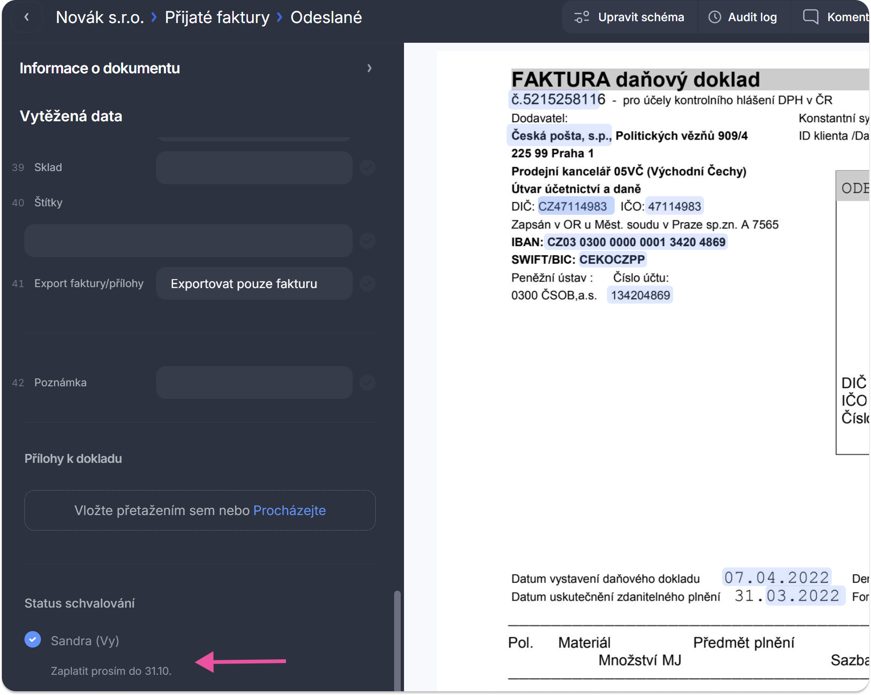Click Procházejte to browse attachments
The image size is (871, 695).
point(289,510)
